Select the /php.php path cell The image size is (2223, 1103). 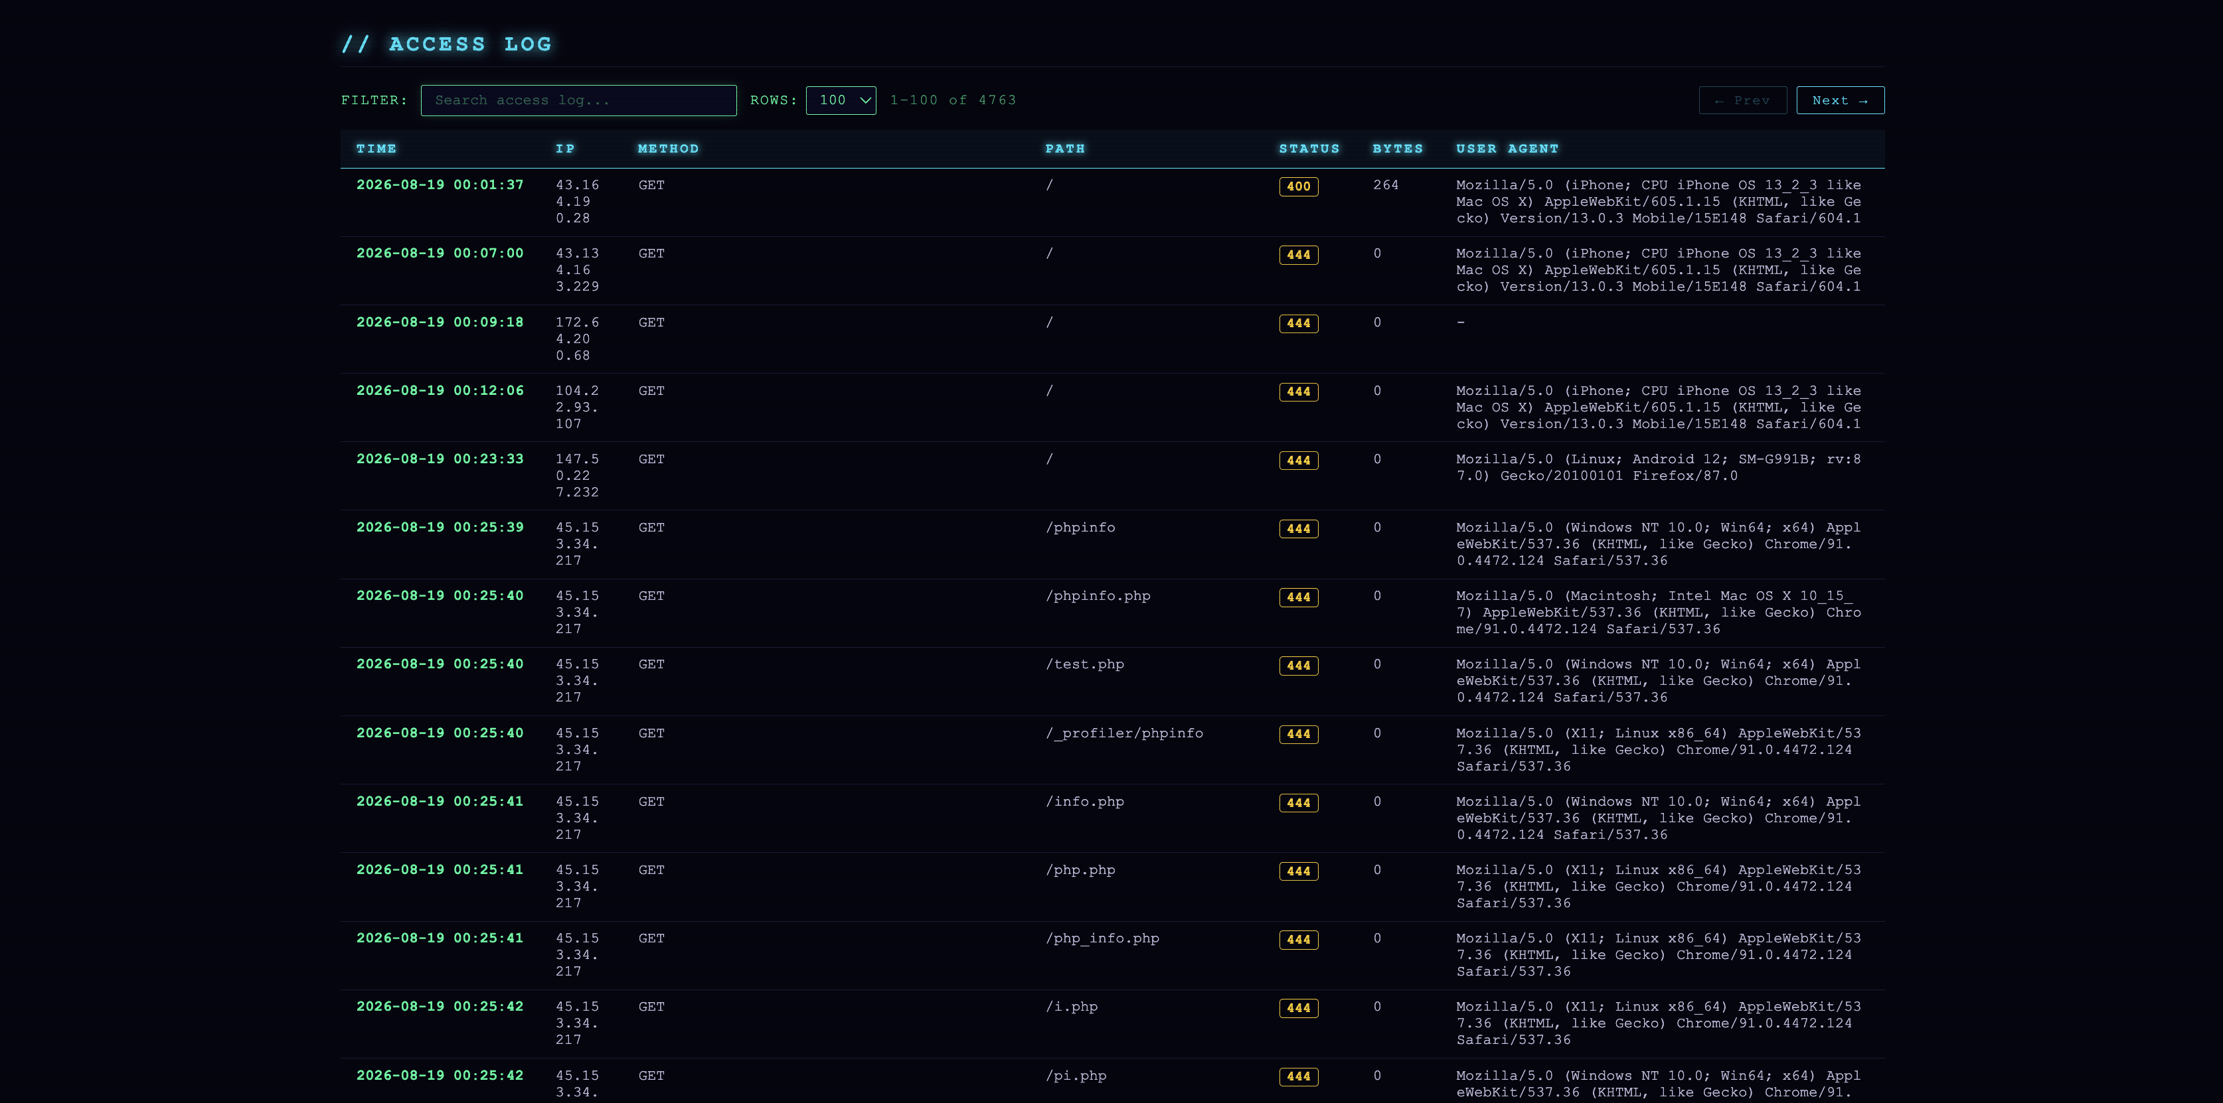coord(1080,869)
